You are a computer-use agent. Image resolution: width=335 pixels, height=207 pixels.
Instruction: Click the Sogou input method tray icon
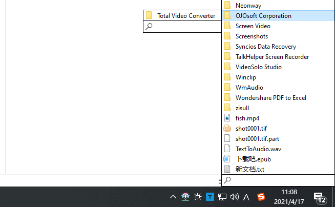261,197
